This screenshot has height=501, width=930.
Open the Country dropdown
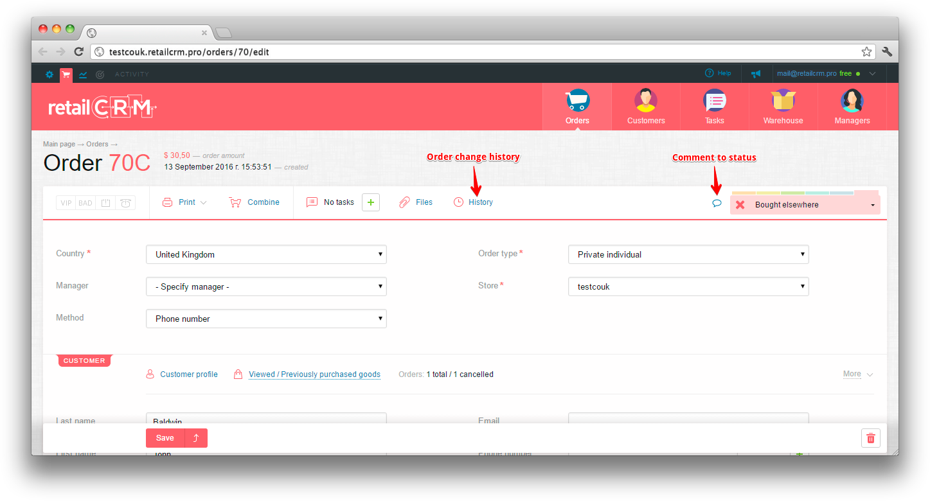pos(266,254)
